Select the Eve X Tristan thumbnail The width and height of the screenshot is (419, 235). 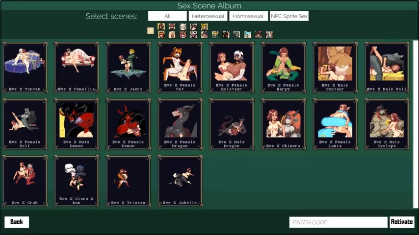[x=128, y=180]
